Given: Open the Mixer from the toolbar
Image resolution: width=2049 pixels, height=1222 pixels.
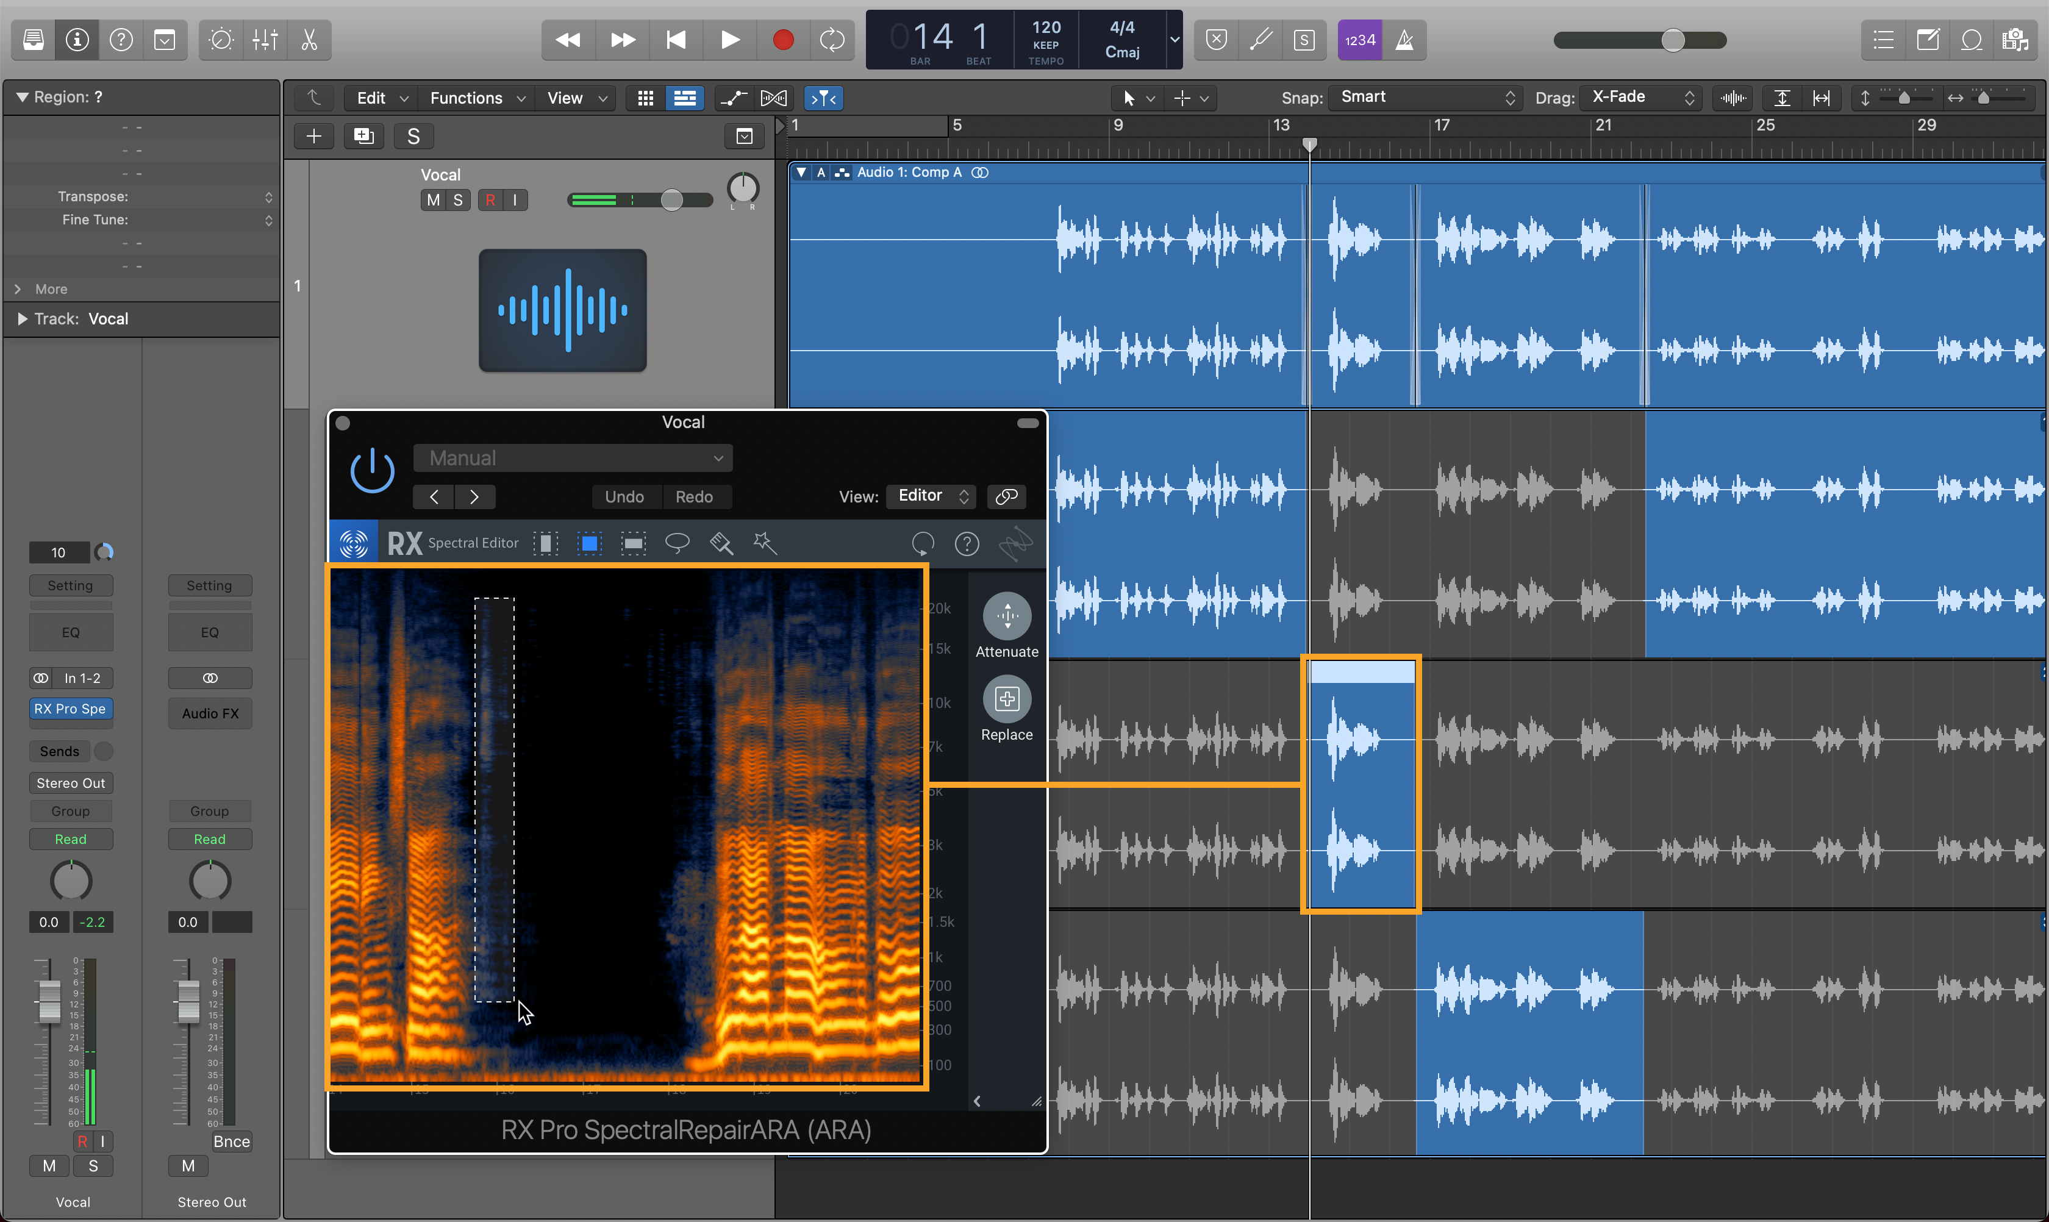Looking at the screenshot, I should pos(265,40).
